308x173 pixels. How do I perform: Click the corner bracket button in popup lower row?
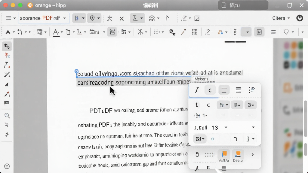(235, 139)
